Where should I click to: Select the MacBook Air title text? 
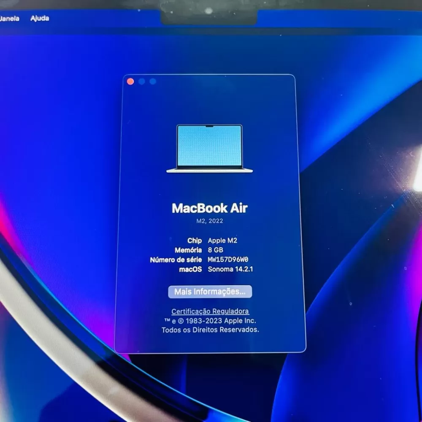(210, 208)
